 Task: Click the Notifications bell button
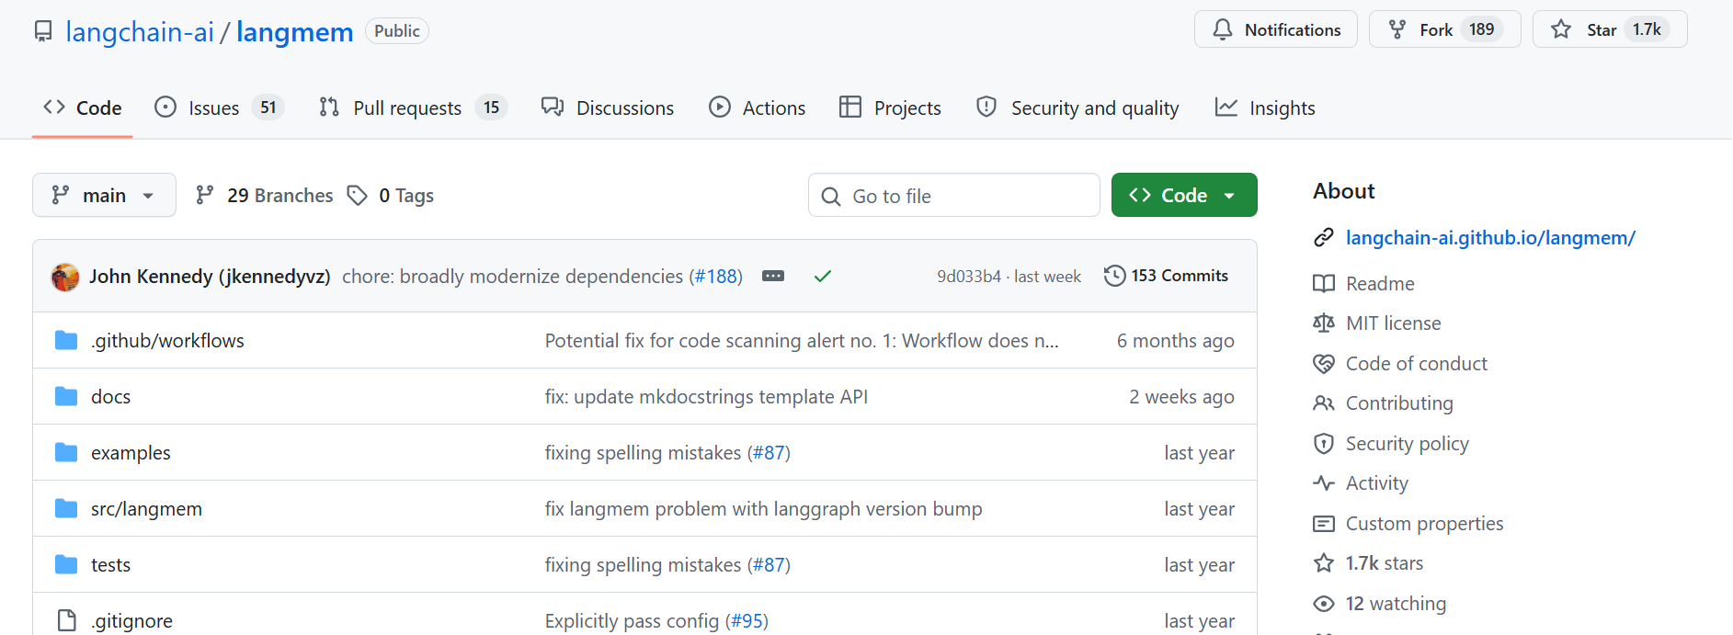tap(1275, 29)
